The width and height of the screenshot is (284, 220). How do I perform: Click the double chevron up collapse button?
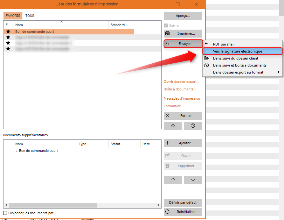173,126
